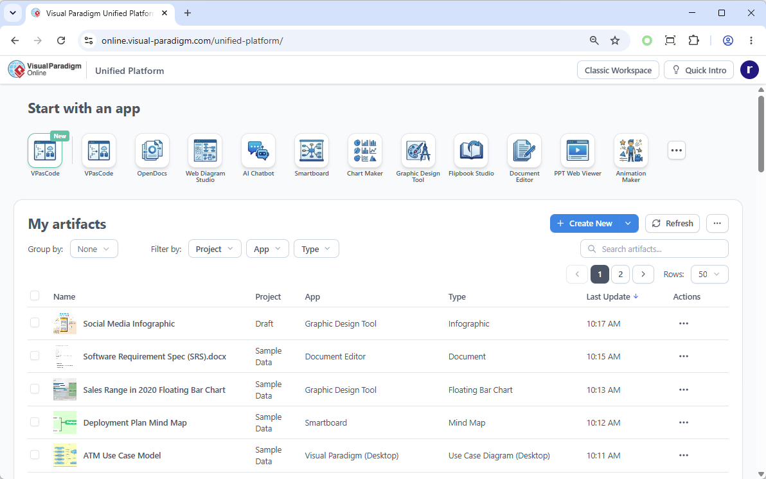Check the Social Media Infographic row checkbox

pyautogui.click(x=35, y=323)
